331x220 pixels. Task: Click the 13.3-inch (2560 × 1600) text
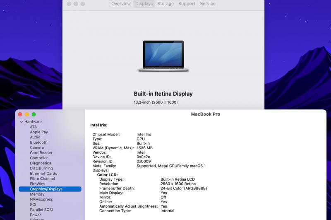(x=156, y=102)
